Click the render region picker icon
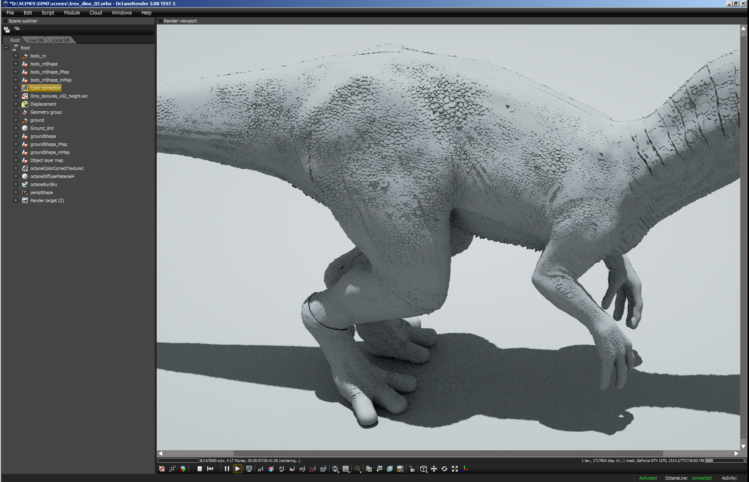 [x=313, y=469]
